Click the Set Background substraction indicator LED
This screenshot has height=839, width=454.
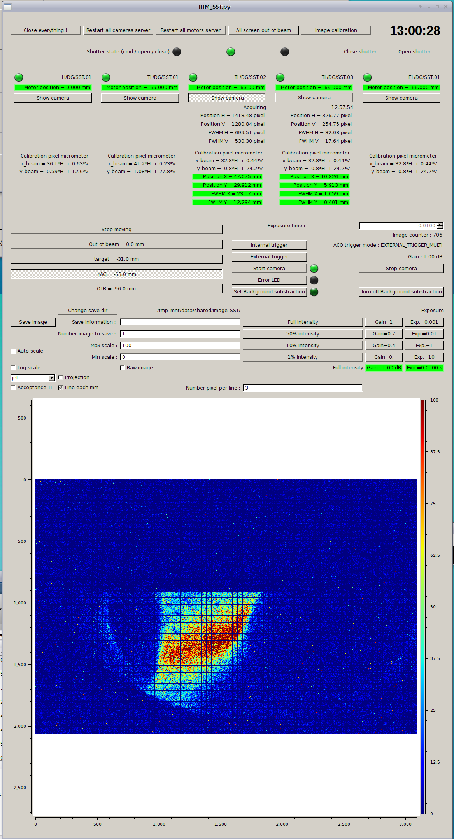coord(314,292)
